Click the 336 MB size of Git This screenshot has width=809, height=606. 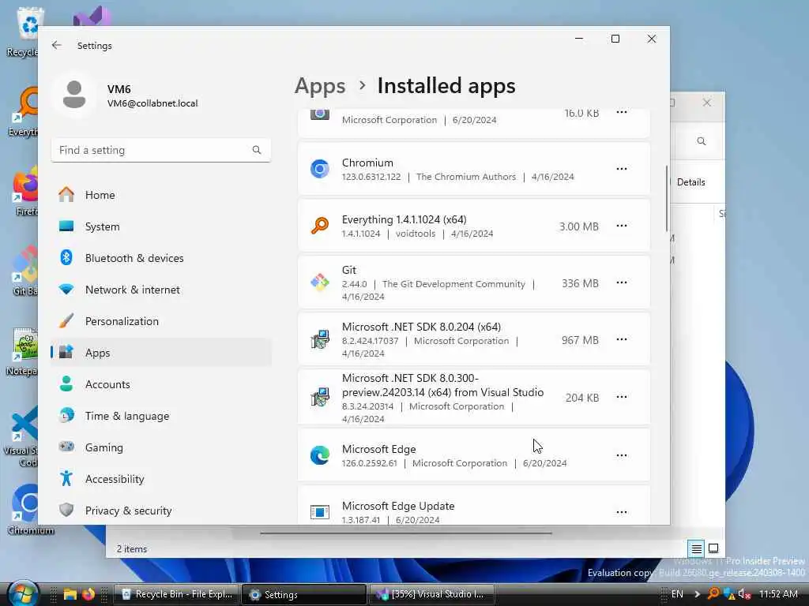(x=580, y=283)
